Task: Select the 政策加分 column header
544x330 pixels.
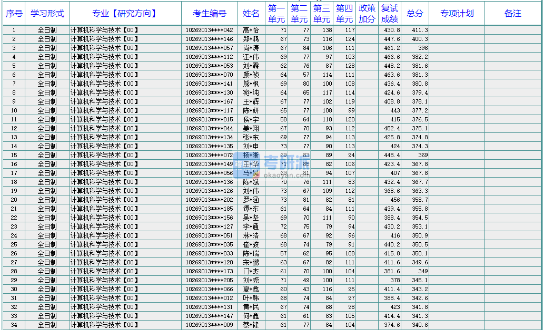Action: (367, 14)
